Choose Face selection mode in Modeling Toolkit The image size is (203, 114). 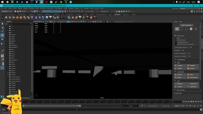191,29
